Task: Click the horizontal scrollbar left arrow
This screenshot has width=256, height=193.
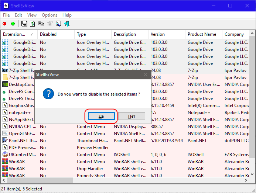Action: (4, 180)
